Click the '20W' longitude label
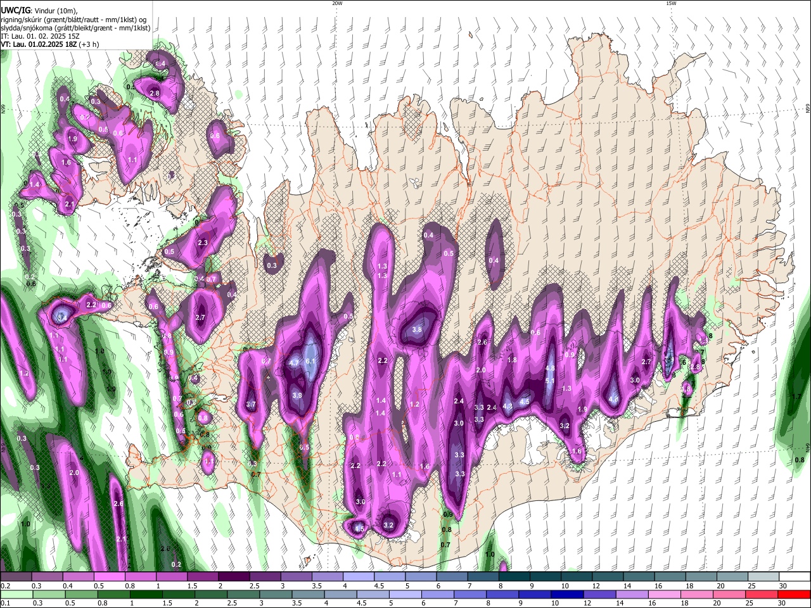811x608 pixels. pos(337,3)
